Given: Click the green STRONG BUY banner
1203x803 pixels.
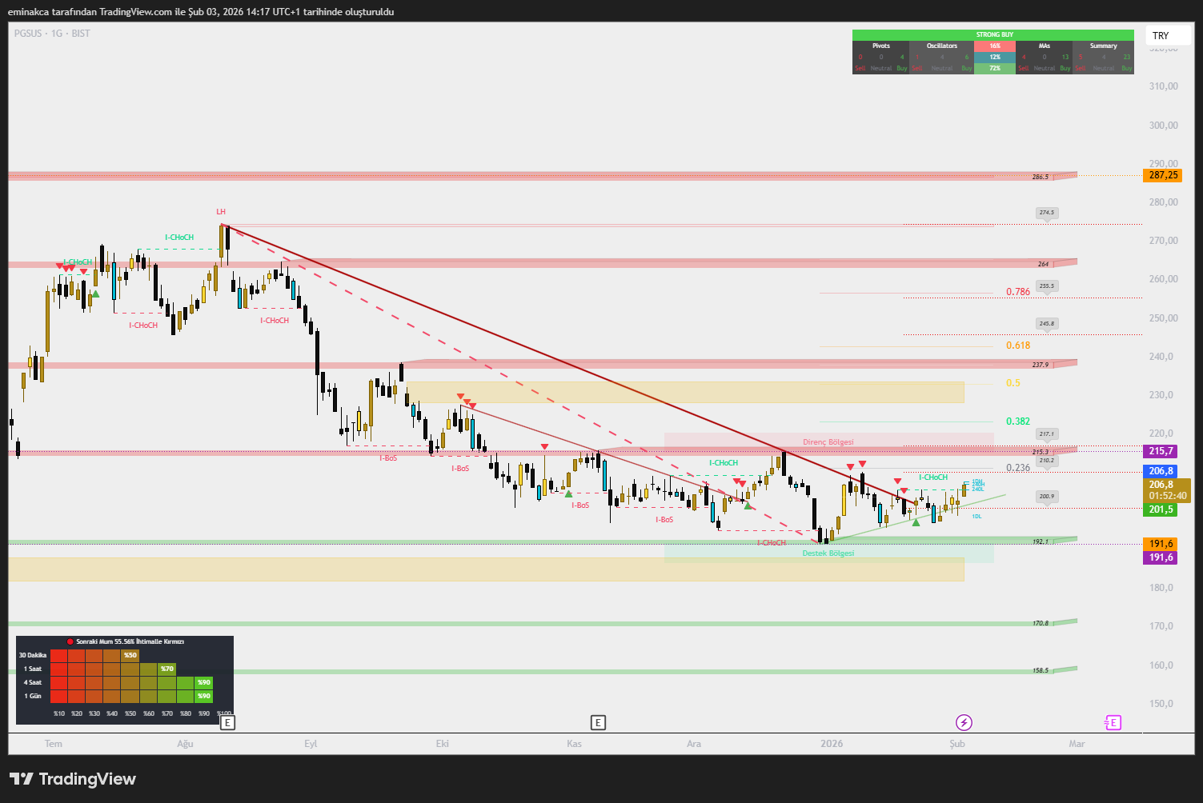Looking at the screenshot, I should [993, 34].
